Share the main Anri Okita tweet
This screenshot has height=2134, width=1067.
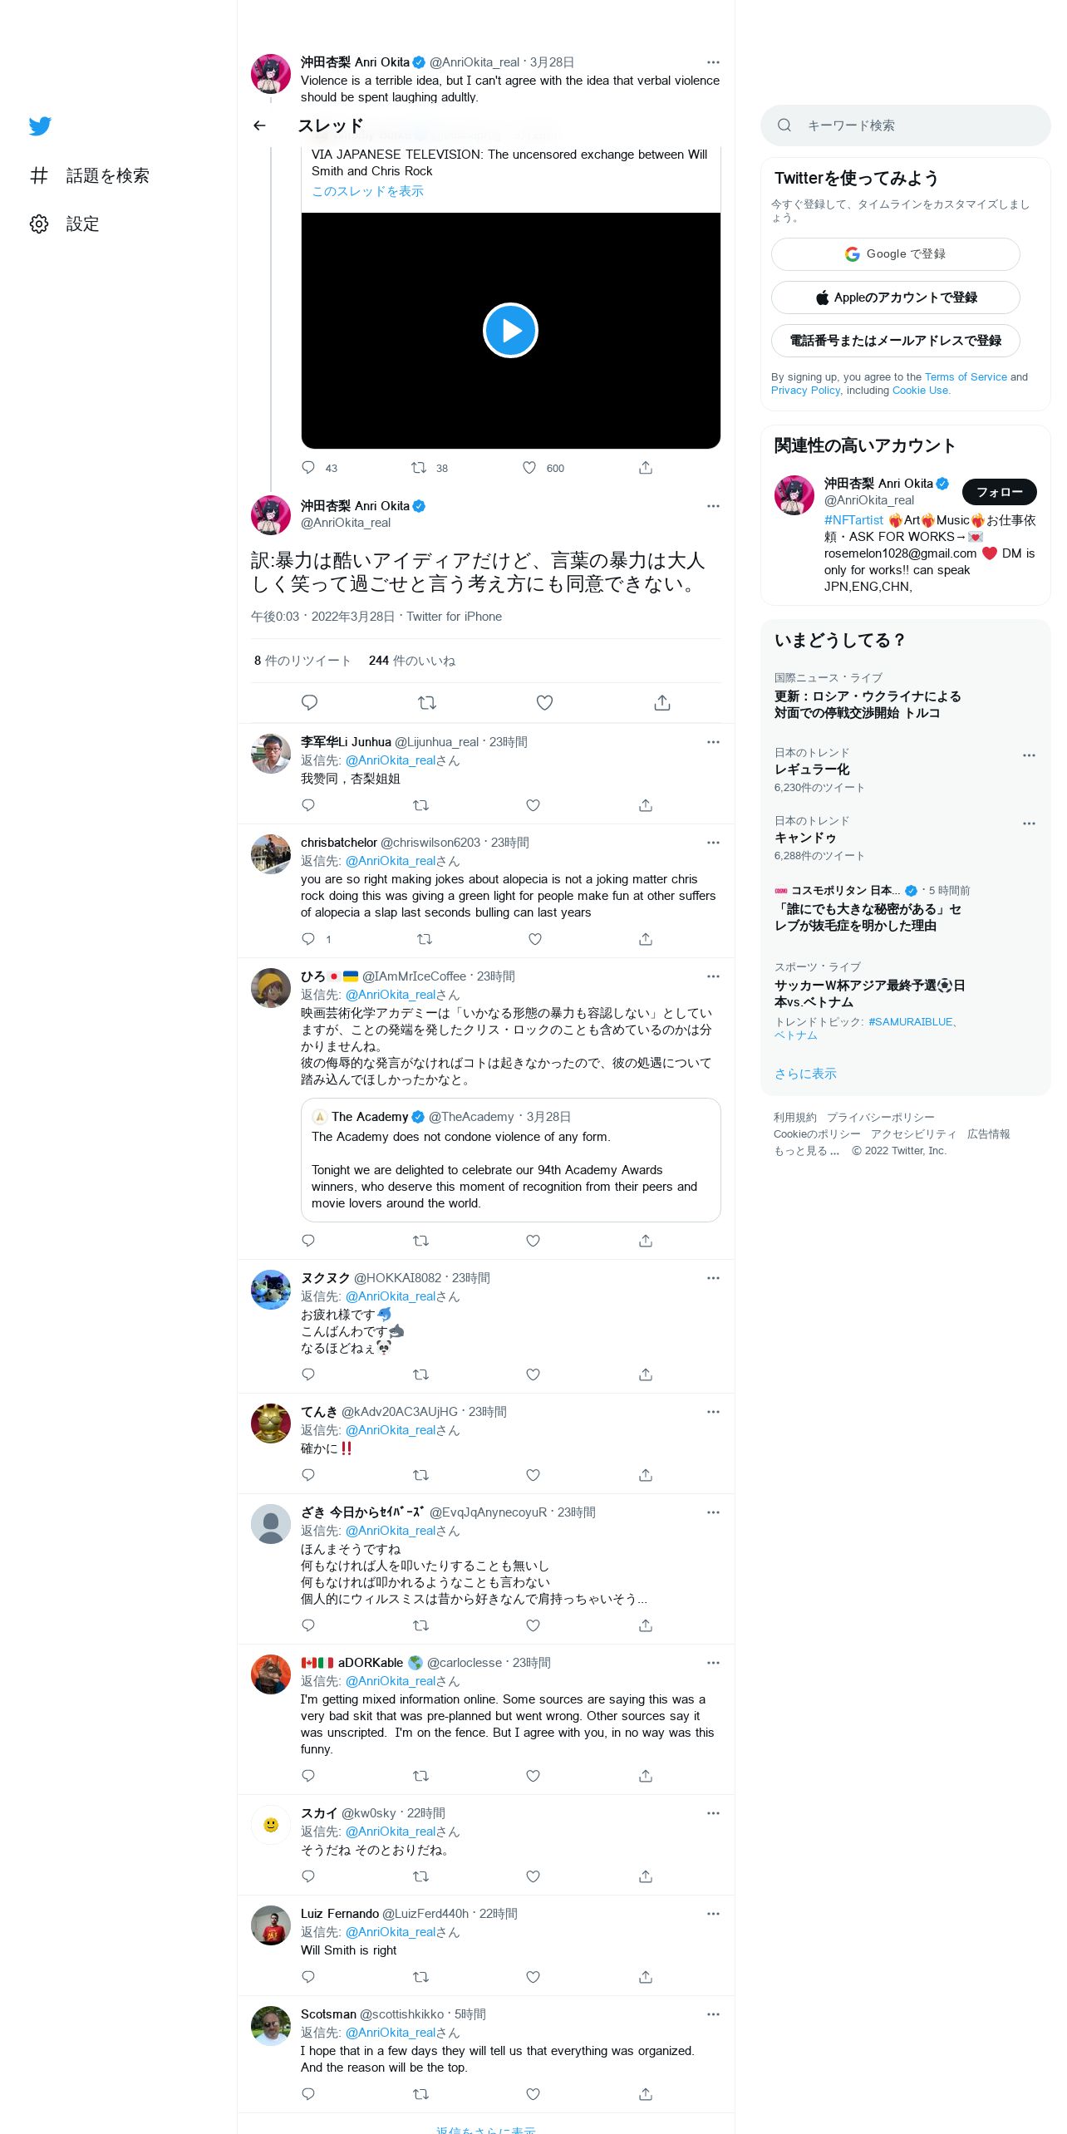662,703
